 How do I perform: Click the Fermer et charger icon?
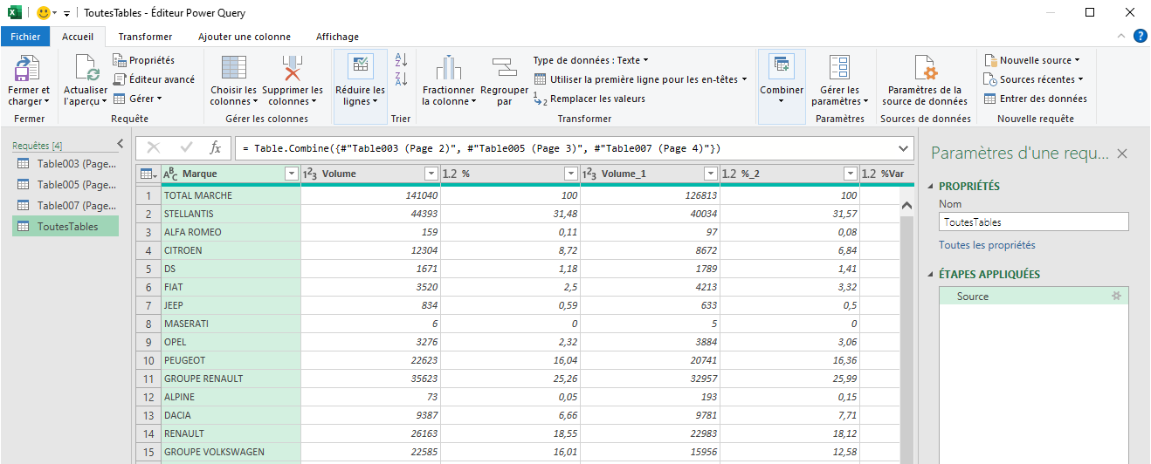28,67
